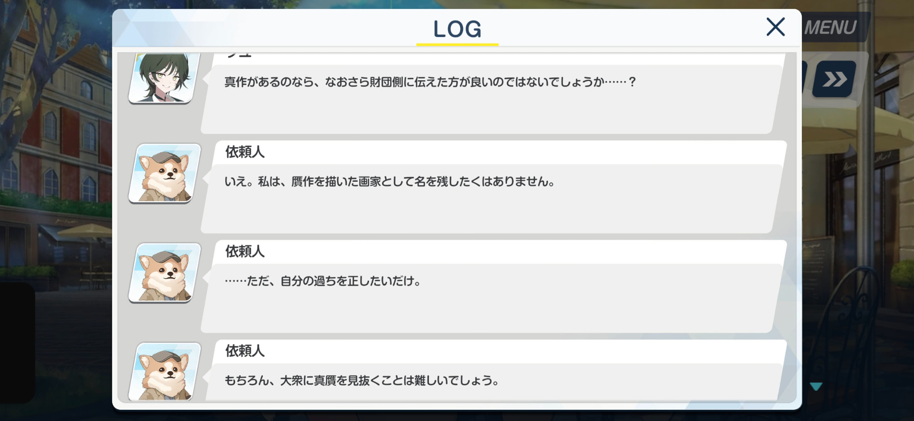Tap the yellow underline beneath LOG

click(x=457, y=45)
